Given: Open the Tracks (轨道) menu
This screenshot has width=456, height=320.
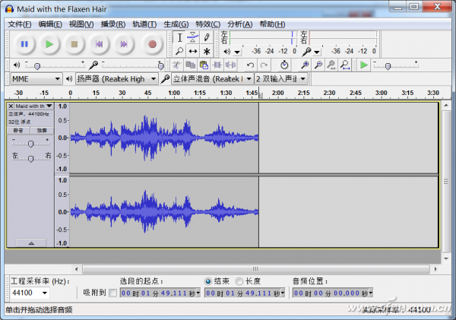Looking at the screenshot, I should pos(144,24).
